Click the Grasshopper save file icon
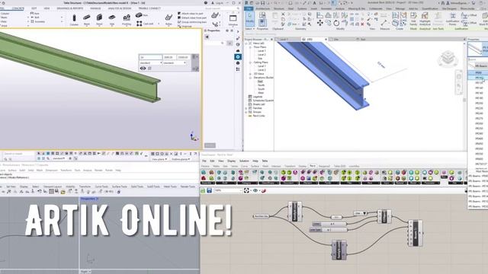The height and width of the screenshot is (274, 488). click(x=209, y=190)
